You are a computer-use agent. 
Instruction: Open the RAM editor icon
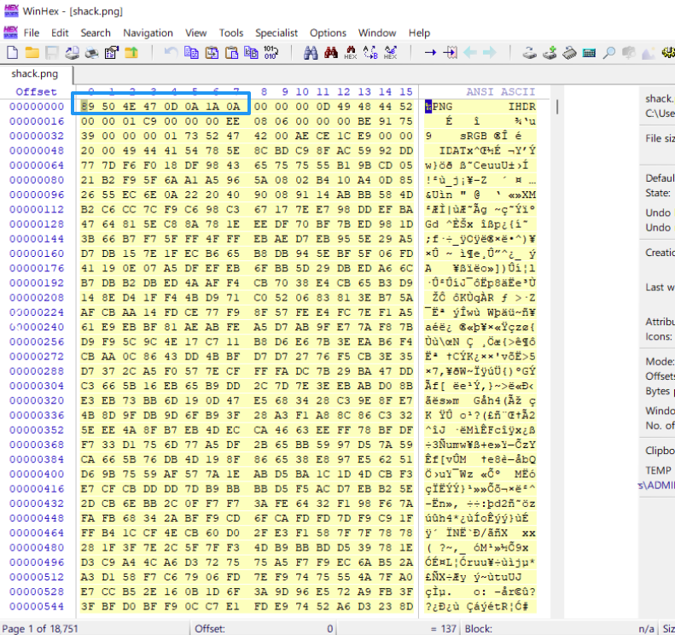coord(569,53)
